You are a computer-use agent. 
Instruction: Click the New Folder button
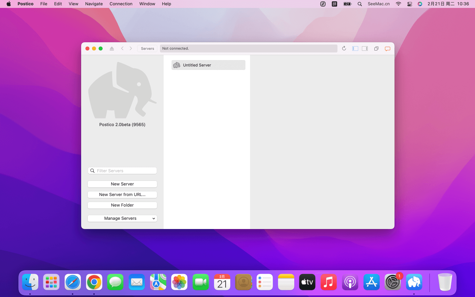click(122, 205)
